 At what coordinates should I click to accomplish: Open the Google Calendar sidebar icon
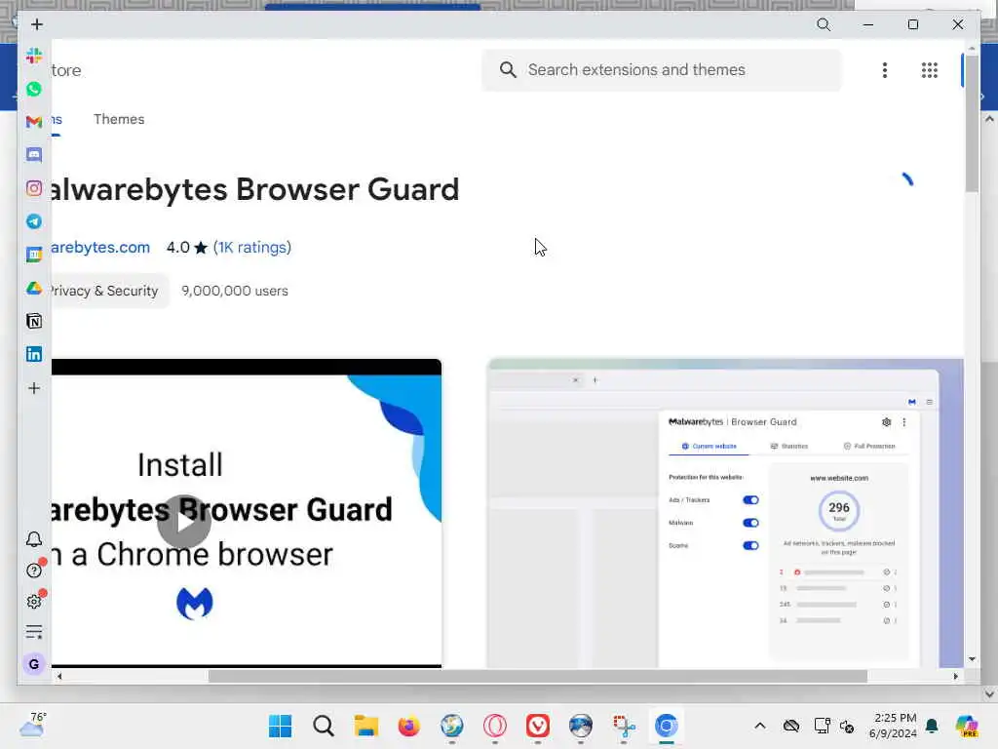(x=34, y=255)
